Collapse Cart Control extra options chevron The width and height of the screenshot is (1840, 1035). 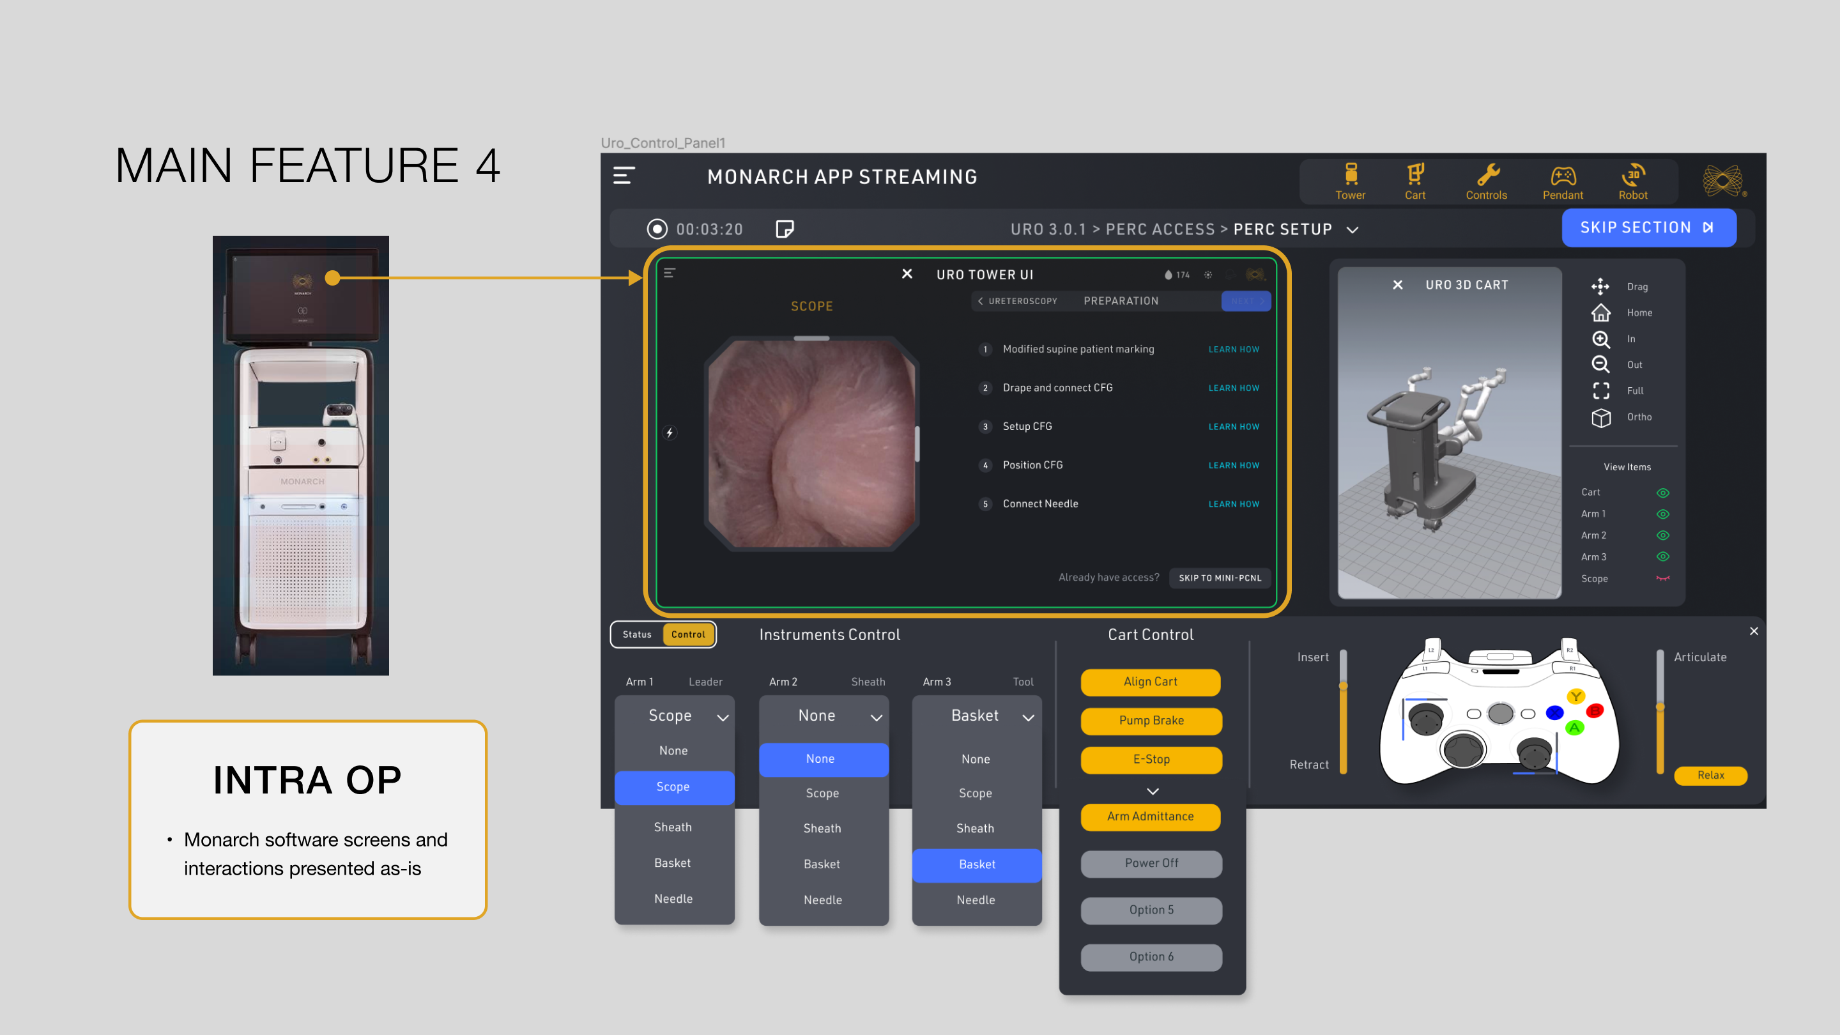1152,792
